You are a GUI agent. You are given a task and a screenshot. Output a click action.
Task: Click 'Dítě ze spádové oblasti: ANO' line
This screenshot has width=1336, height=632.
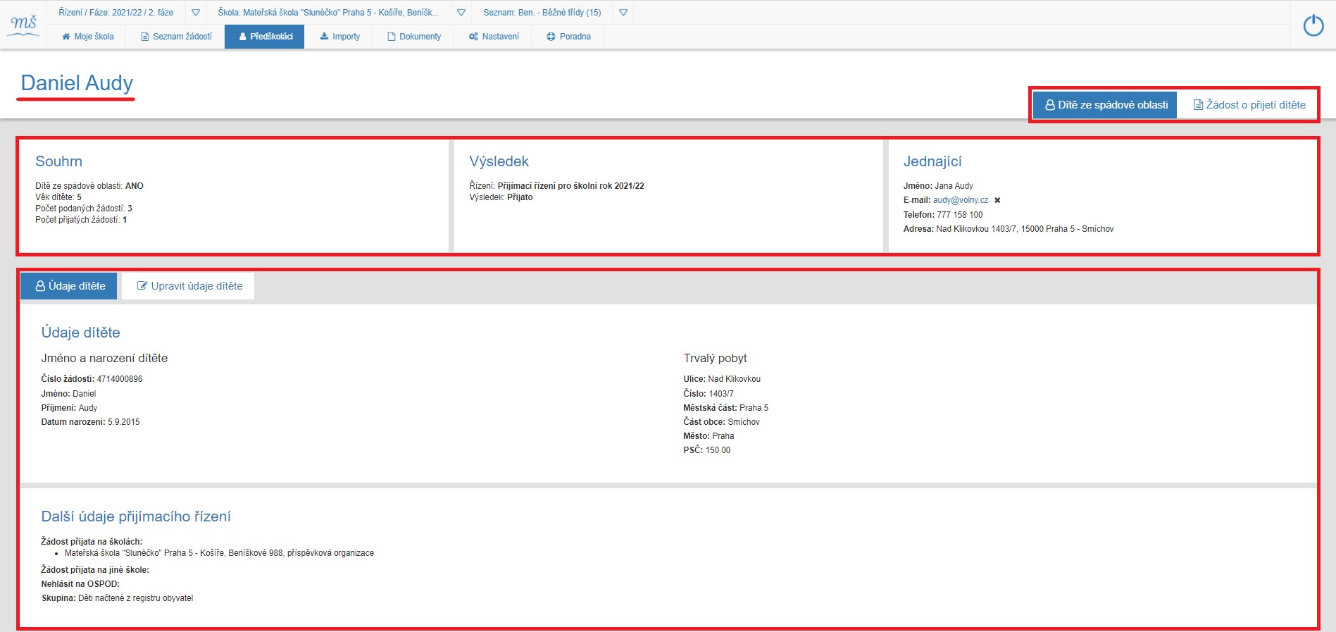[x=89, y=186]
